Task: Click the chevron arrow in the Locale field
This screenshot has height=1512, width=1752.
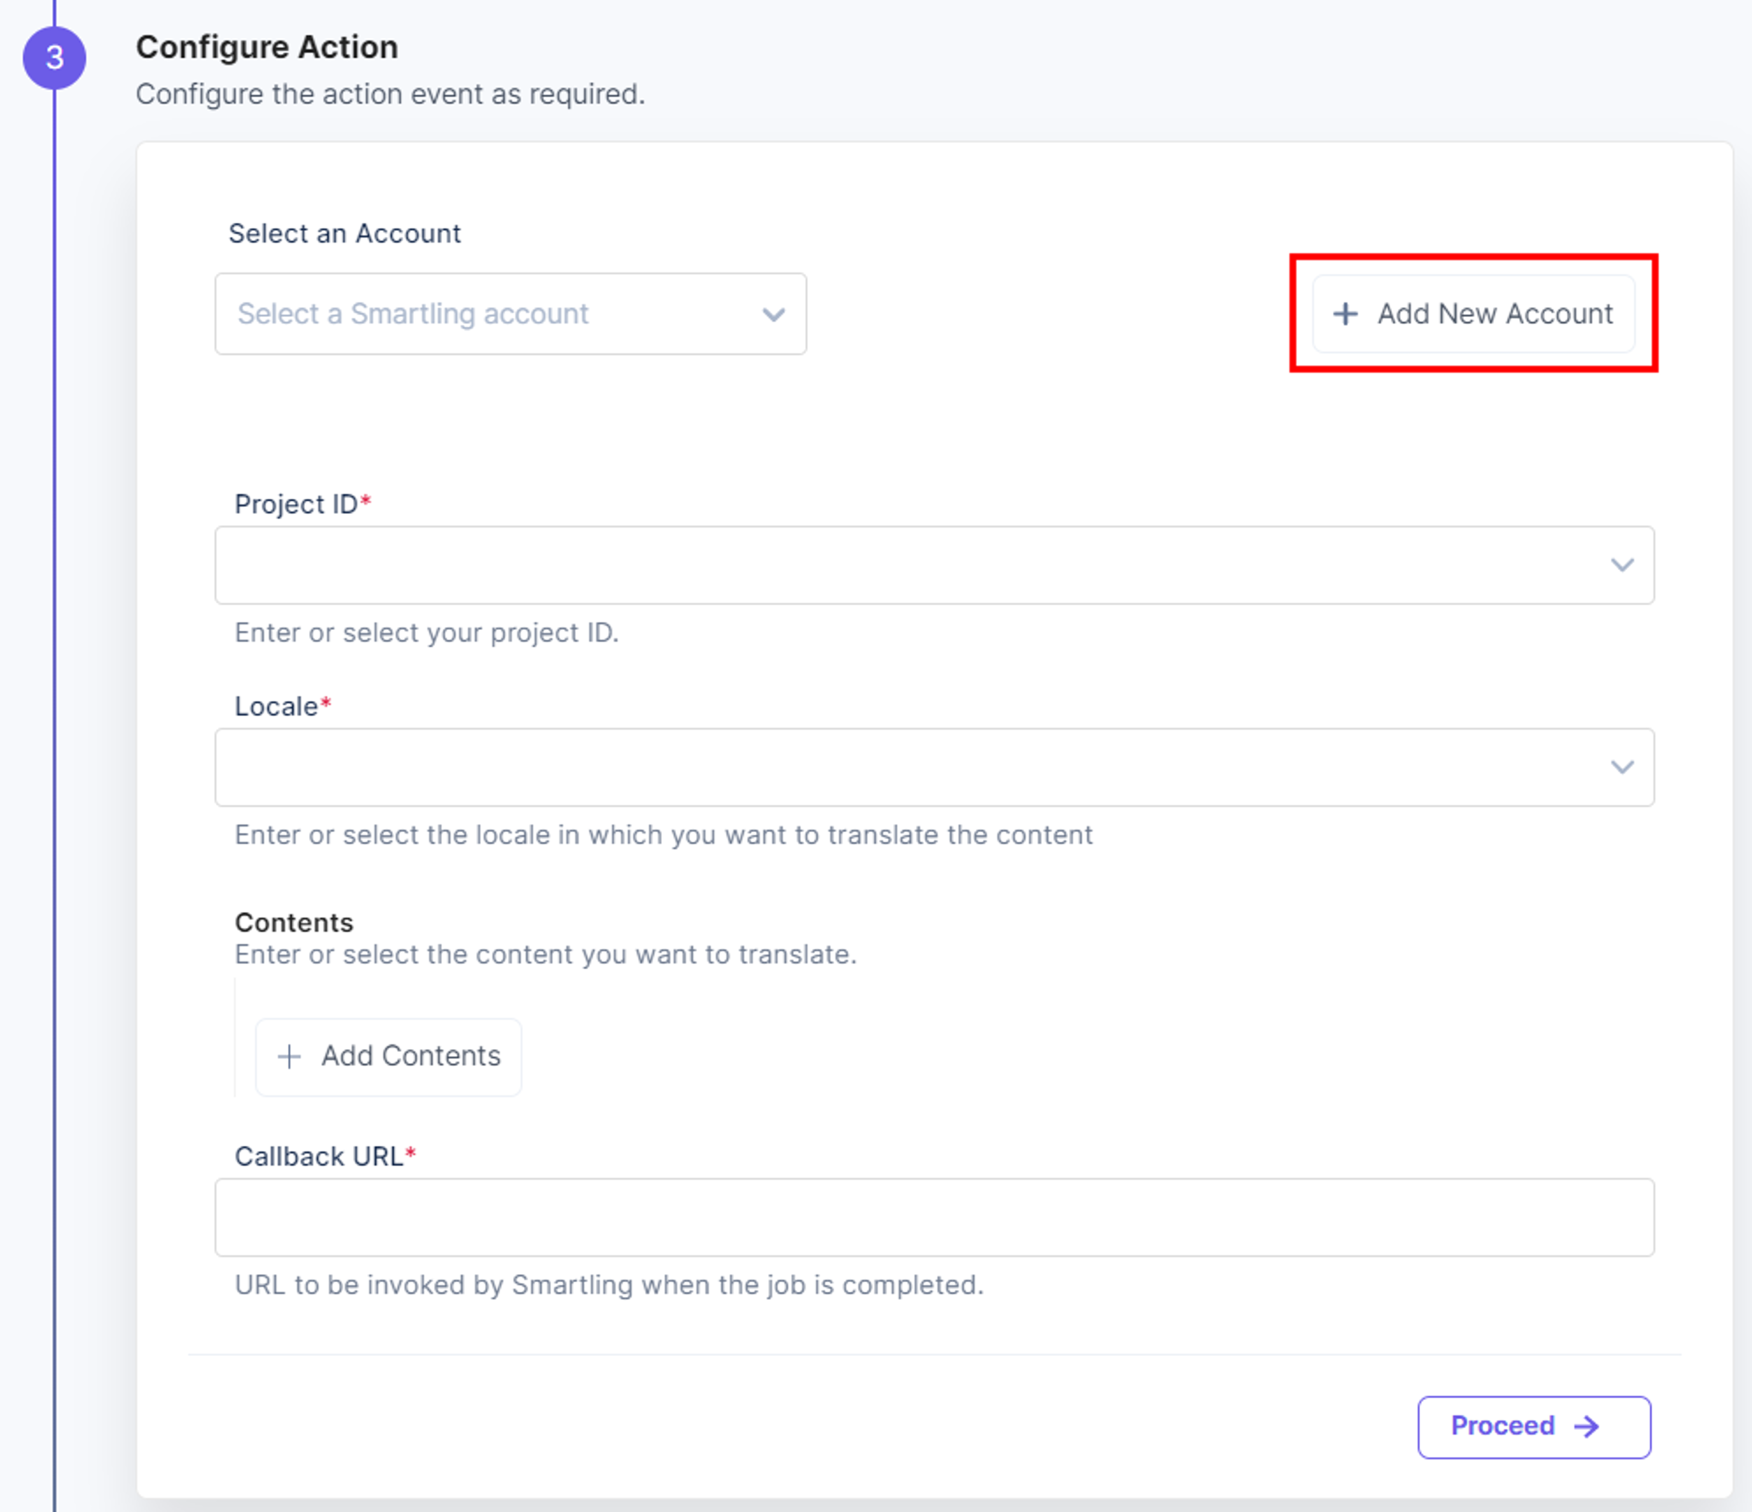Action: (x=1622, y=767)
